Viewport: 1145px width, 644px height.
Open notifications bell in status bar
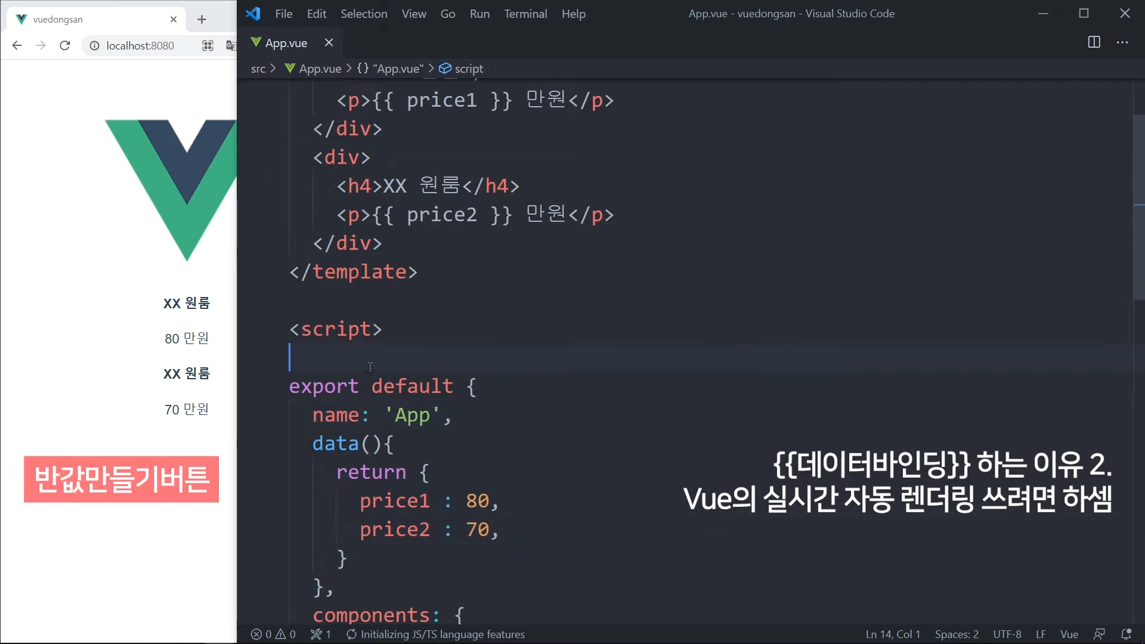click(1126, 634)
